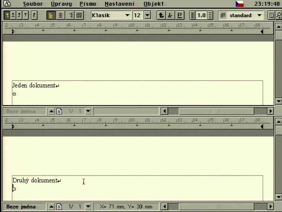Open the Soubor menu
Image resolution: width=282 pixels, height=212 pixels.
coord(33,4)
